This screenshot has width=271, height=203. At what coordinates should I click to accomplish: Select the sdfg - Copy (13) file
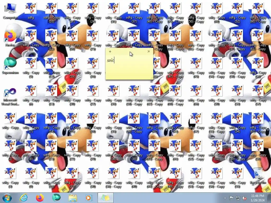pos(51,95)
